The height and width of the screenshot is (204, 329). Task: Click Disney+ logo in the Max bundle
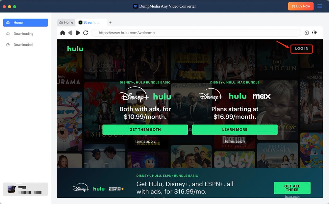pyautogui.click(x=211, y=95)
